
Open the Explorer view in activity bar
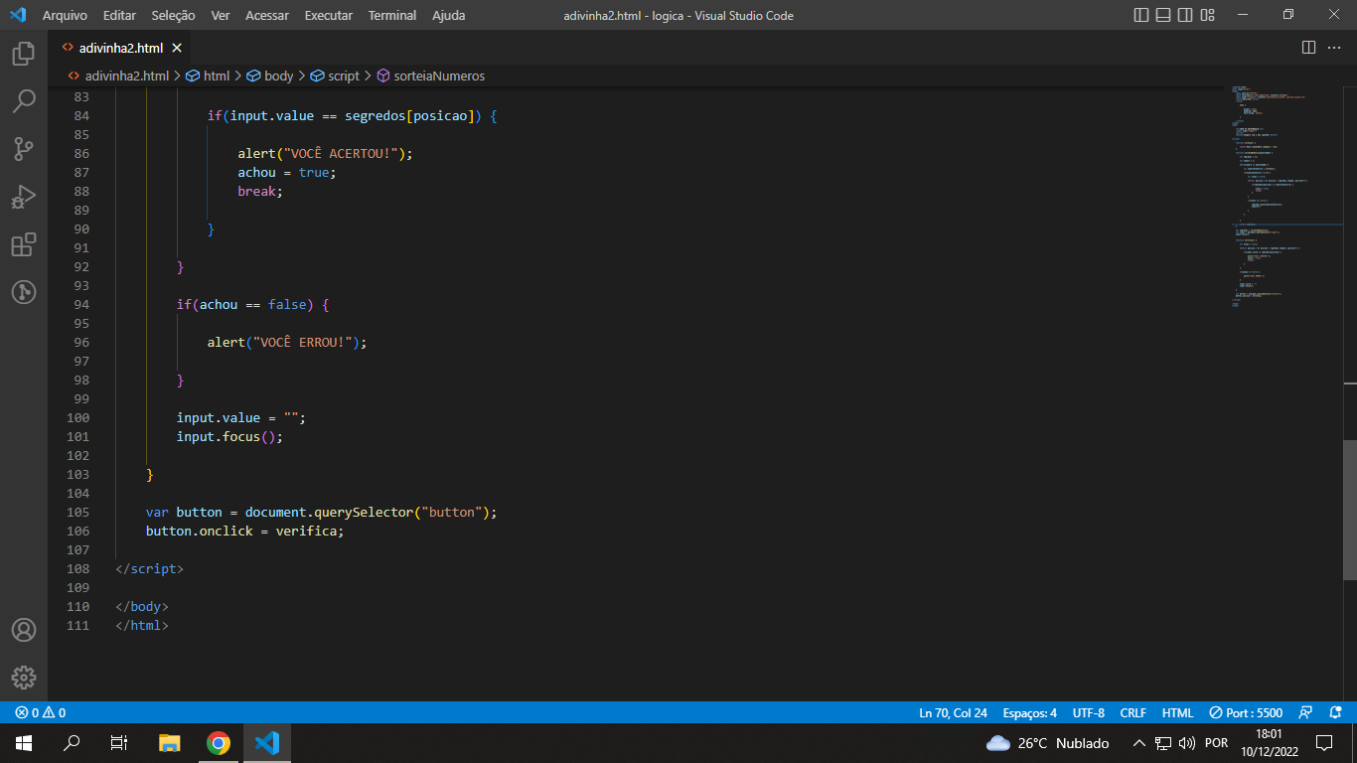[24, 54]
